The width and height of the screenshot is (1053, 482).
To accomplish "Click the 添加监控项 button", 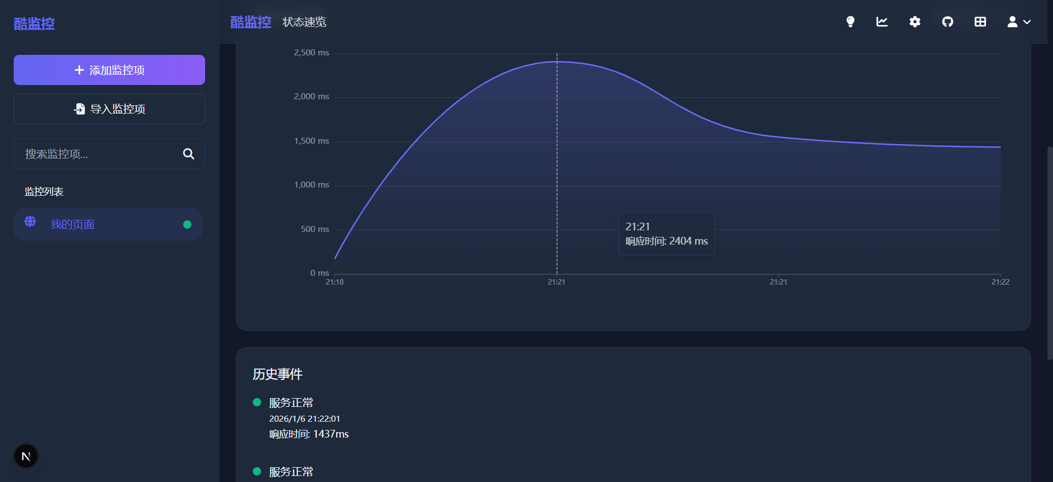I will coord(109,70).
